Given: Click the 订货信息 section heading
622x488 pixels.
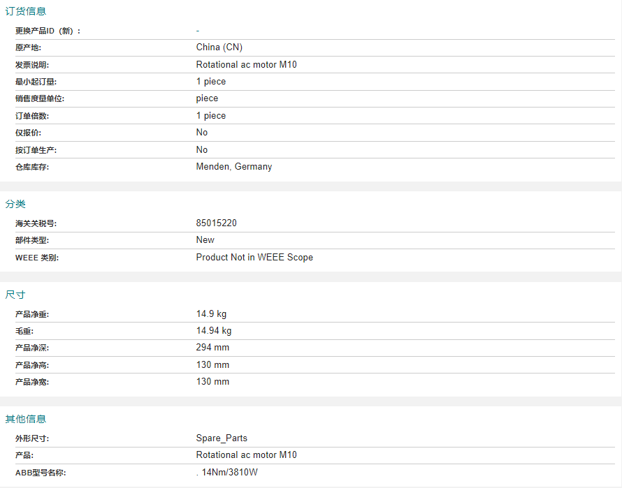Looking at the screenshot, I should pos(26,11).
